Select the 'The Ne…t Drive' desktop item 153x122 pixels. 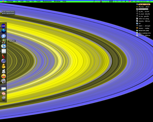pyautogui.click(x=143, y=4)
